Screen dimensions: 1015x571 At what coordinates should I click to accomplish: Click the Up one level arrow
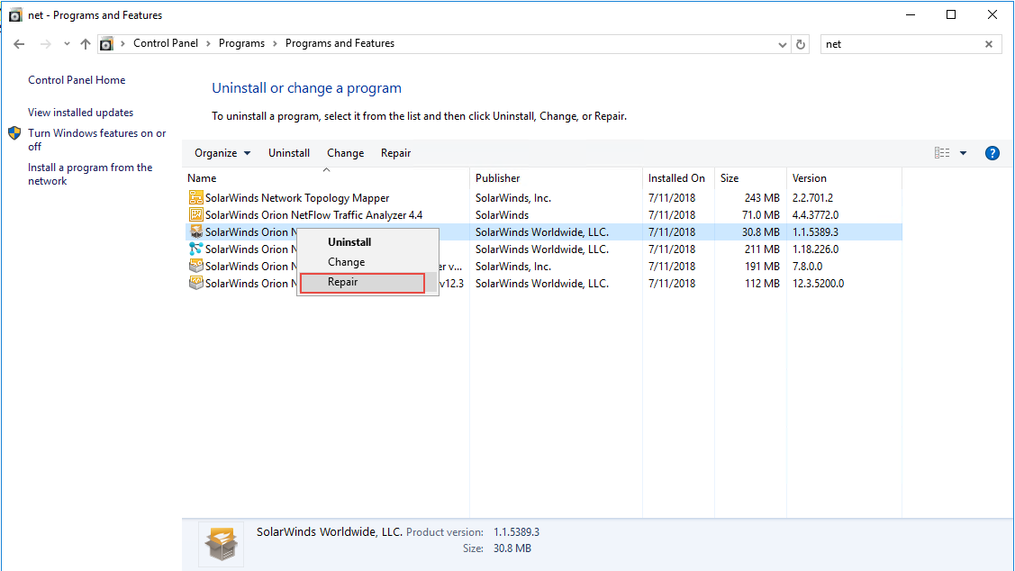[85, 43]
